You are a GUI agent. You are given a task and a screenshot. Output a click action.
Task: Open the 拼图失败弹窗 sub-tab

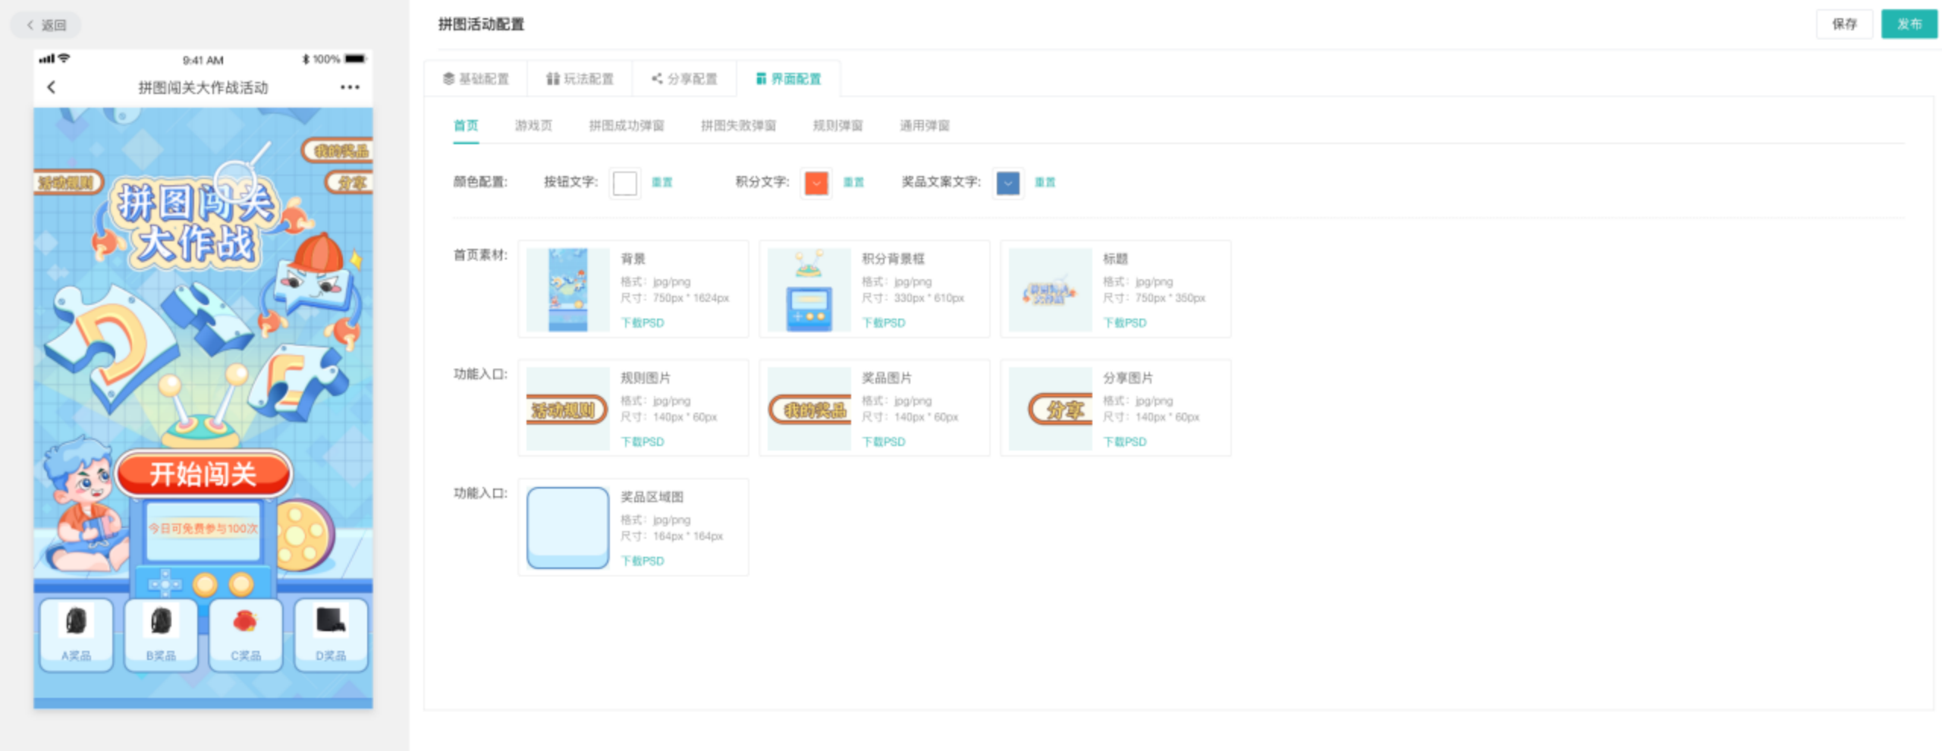(x=738, y=125)
